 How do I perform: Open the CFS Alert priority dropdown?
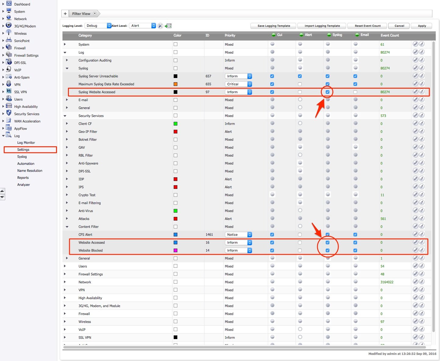coord(238,235)
